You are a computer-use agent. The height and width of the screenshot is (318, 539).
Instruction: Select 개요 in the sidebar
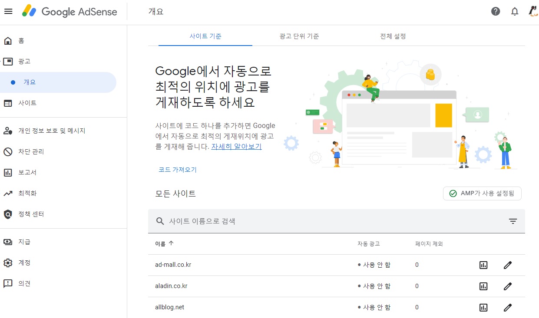(58, 82)
